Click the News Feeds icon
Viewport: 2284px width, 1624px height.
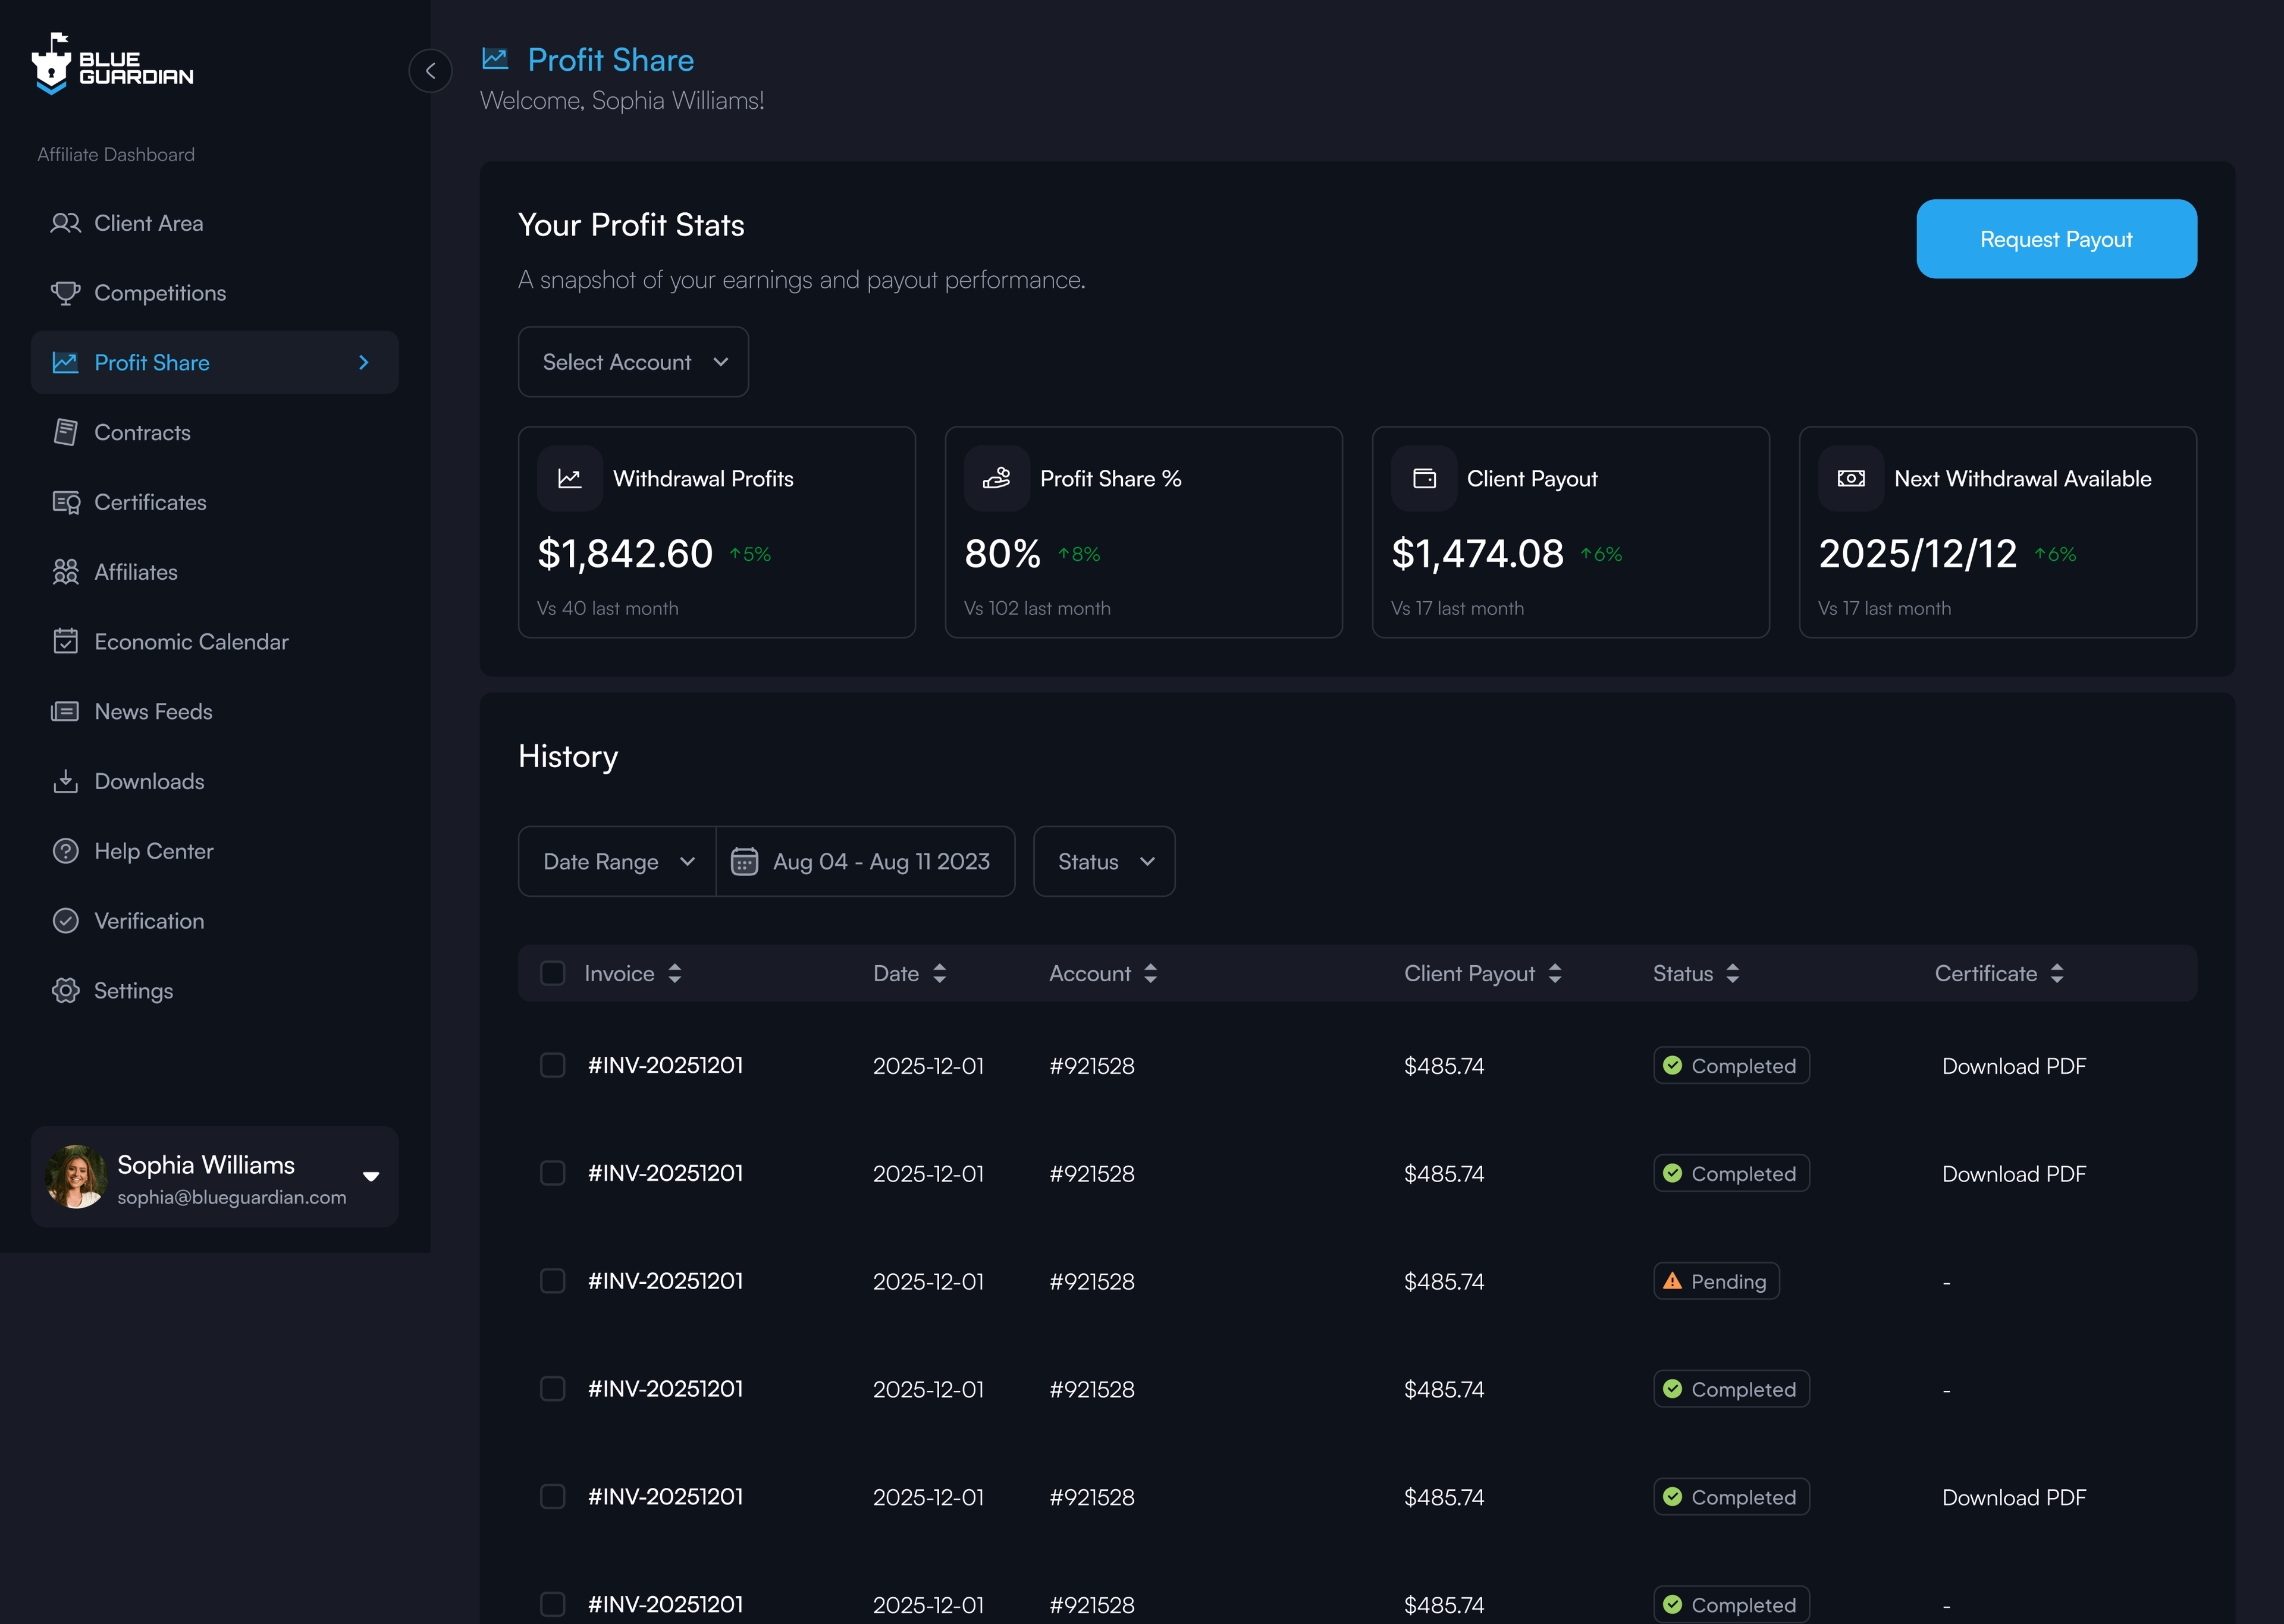(65, 711)
